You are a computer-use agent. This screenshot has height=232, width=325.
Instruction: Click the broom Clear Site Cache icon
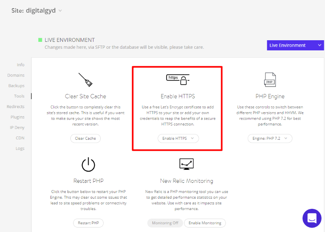pos(85,80)
